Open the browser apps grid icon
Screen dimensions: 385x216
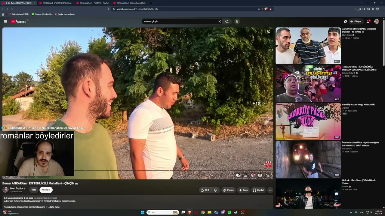(3, 14)
